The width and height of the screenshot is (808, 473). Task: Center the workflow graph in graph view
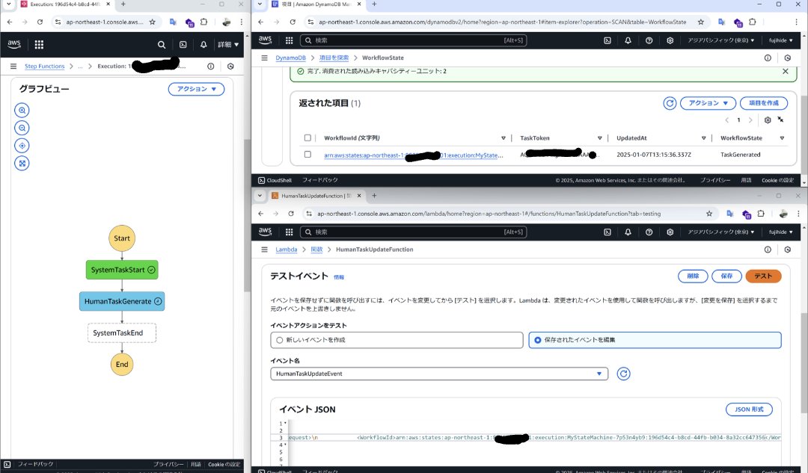click(22, 146)
